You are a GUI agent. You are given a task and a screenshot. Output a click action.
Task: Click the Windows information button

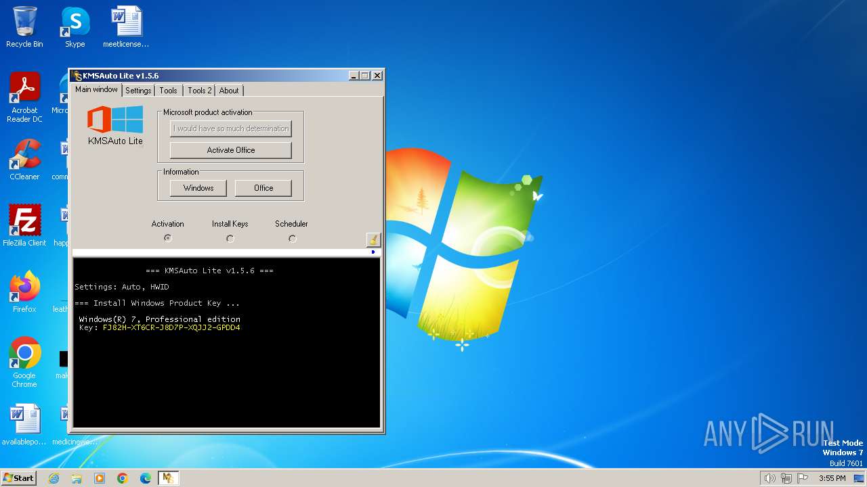(198, 188)
